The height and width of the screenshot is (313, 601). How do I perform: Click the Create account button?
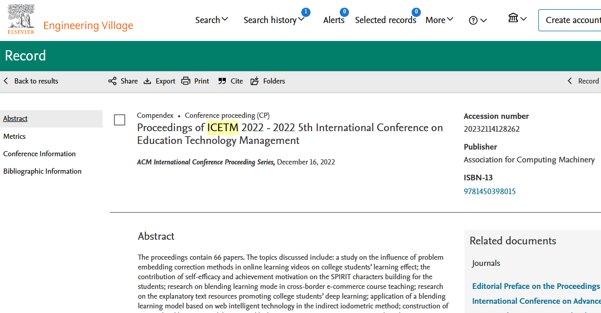click(570, 20)
